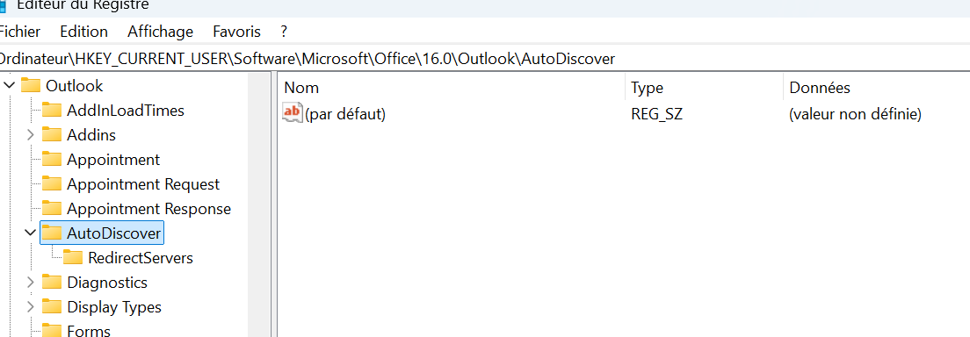Open the Edition menu
The height and width of the screenshot is (337, 970).
(83, 32)
